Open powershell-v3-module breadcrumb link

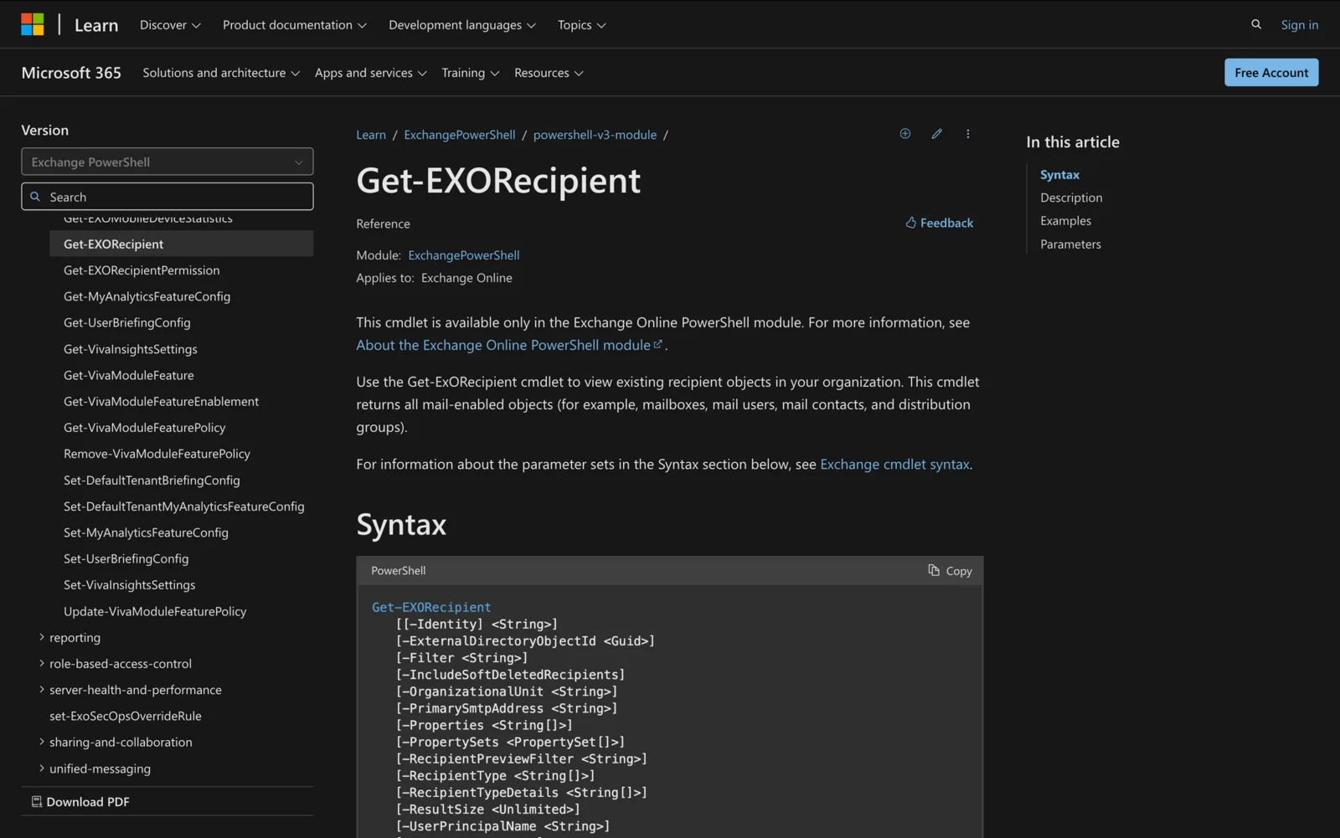pos(595,135)
